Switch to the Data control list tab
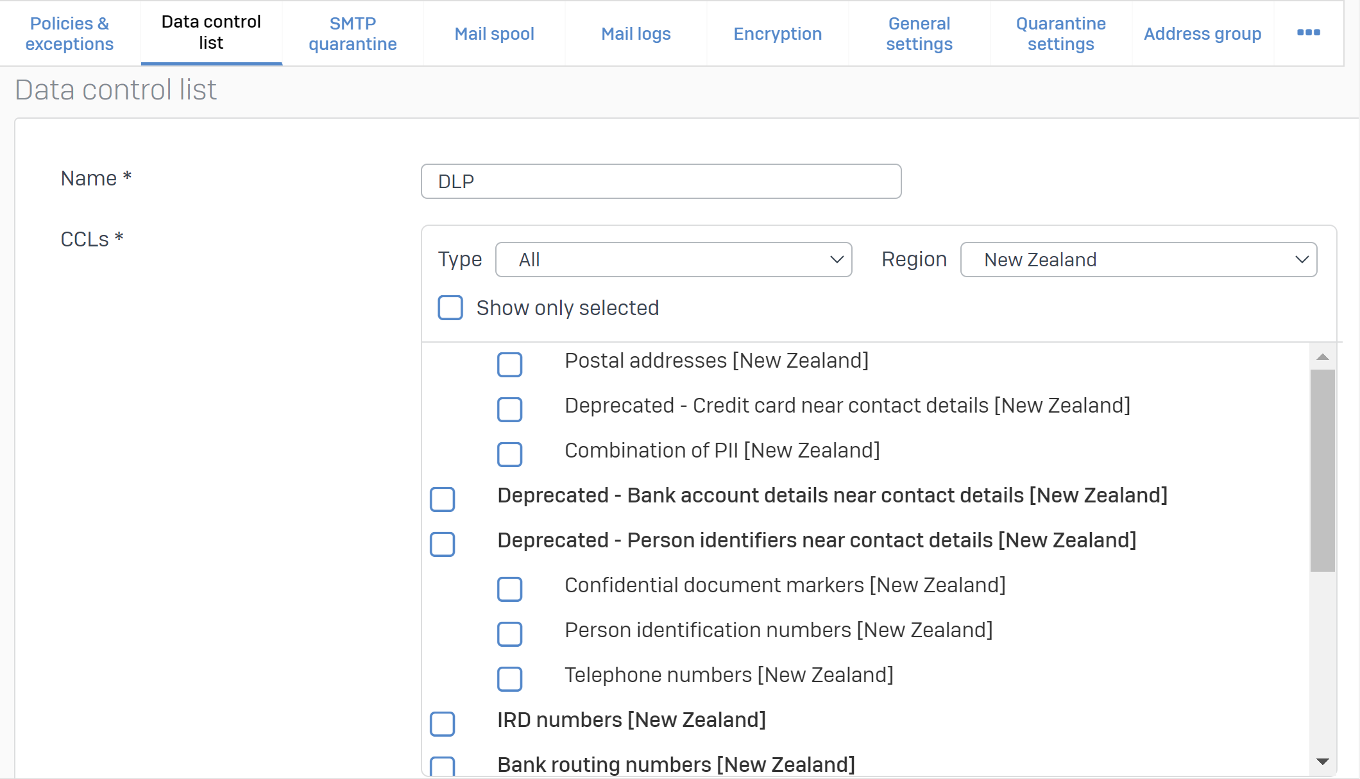Screen dimensions: 1360x779 (210, 33)
